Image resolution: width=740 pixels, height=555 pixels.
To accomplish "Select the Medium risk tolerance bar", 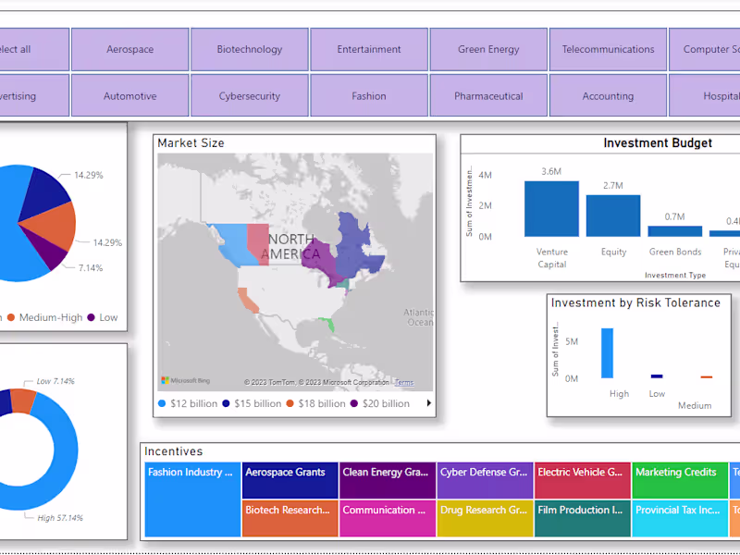I will 706,377.
